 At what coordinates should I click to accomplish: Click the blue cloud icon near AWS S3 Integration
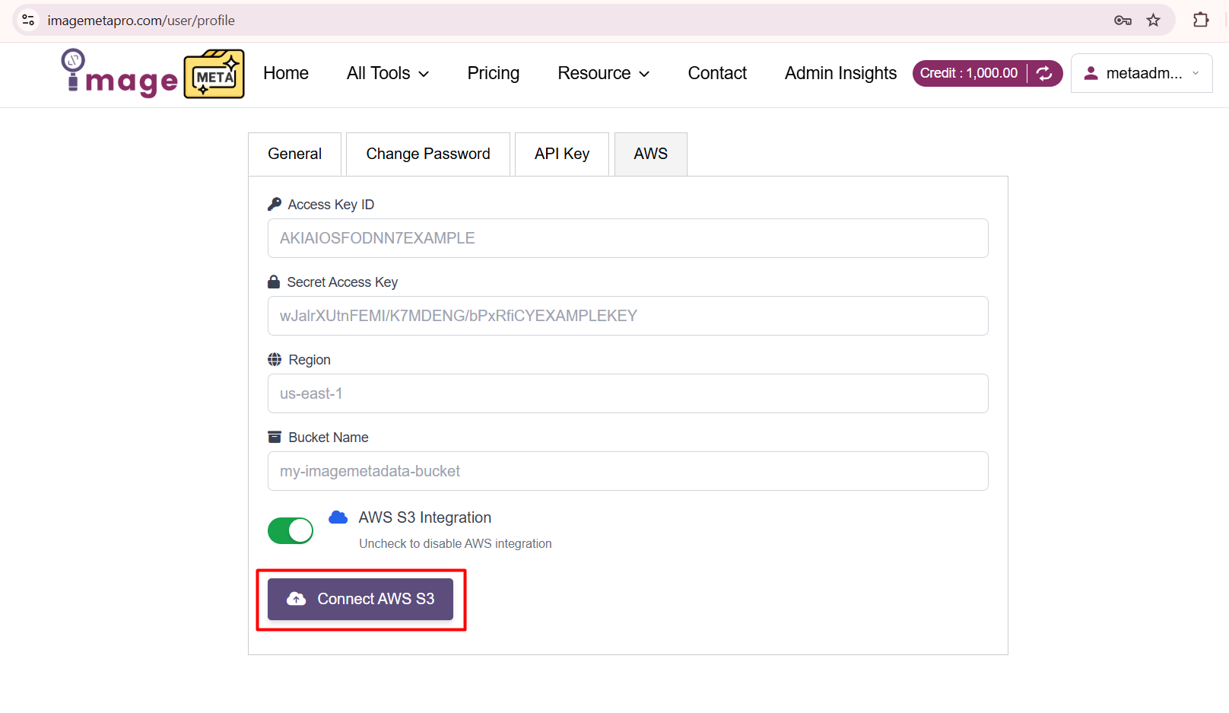tap(338, 517)
